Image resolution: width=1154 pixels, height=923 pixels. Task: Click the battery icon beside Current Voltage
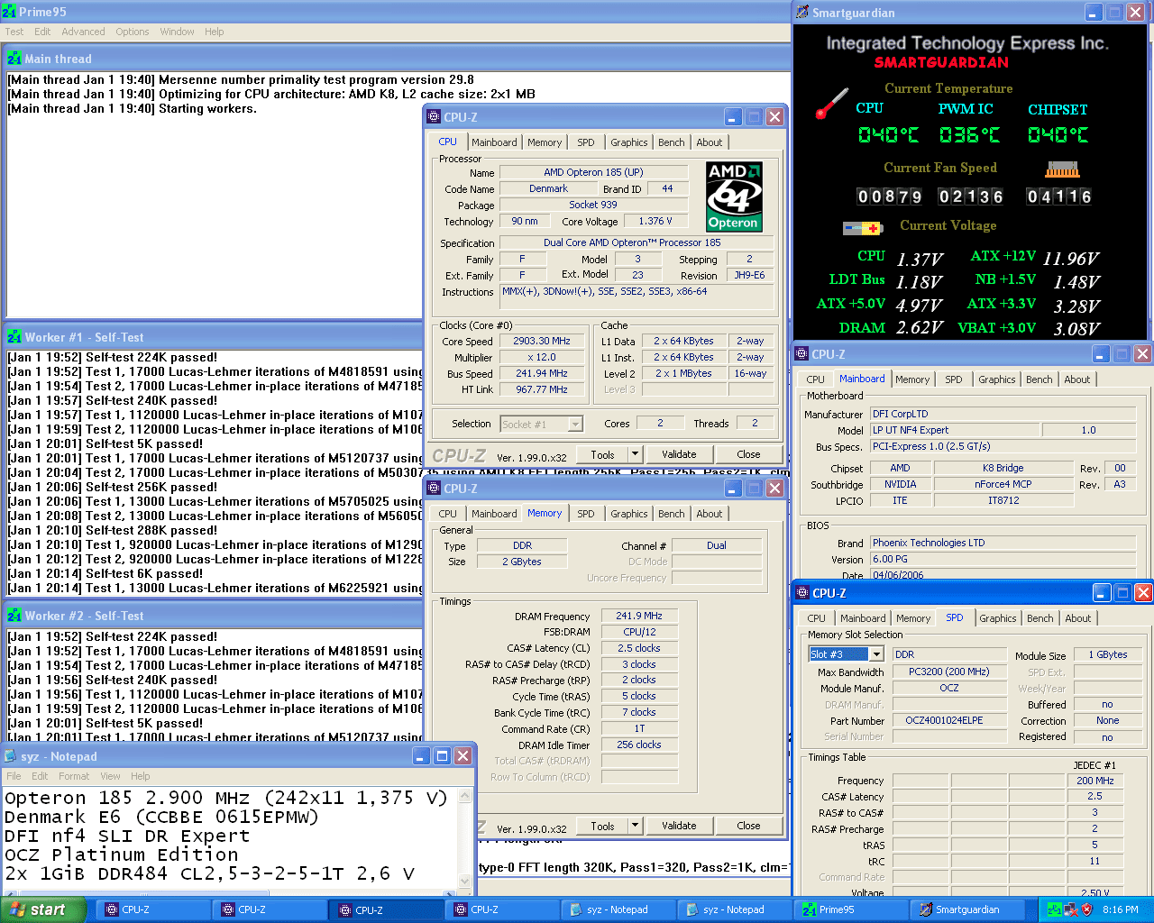tap(862, 228)
